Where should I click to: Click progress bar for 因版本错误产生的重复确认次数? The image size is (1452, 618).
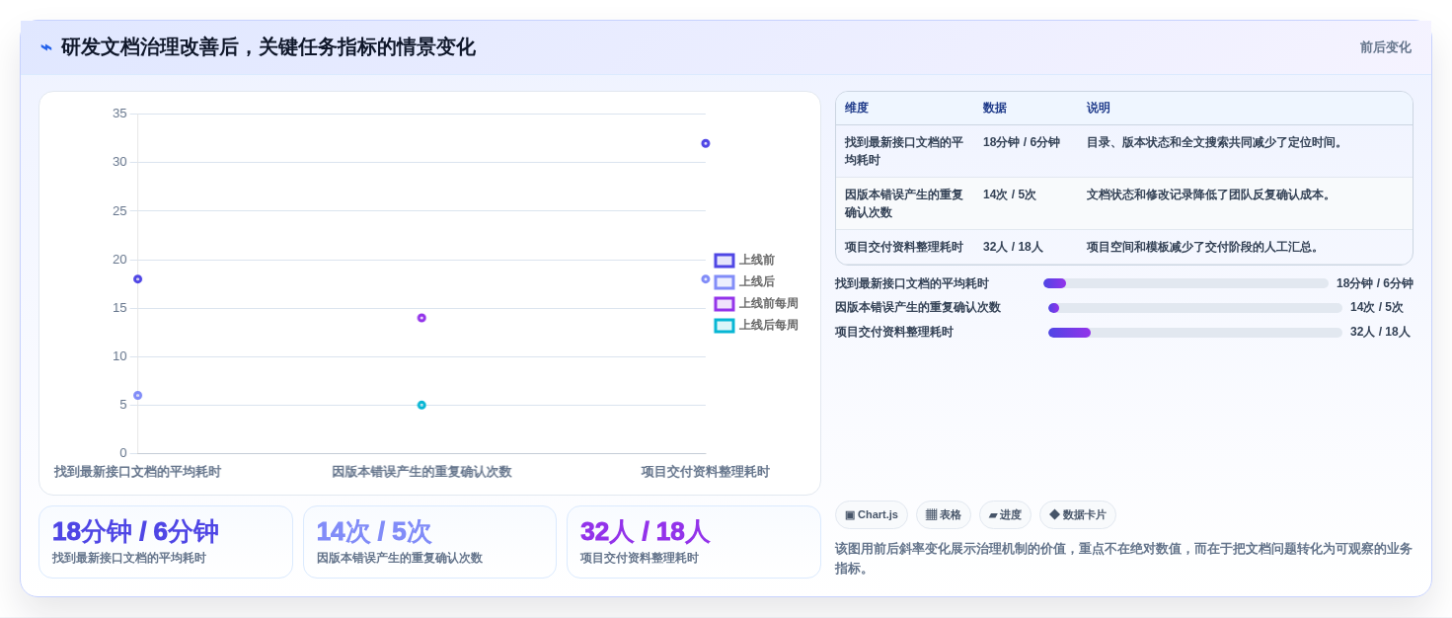[x=1195, y=308]
